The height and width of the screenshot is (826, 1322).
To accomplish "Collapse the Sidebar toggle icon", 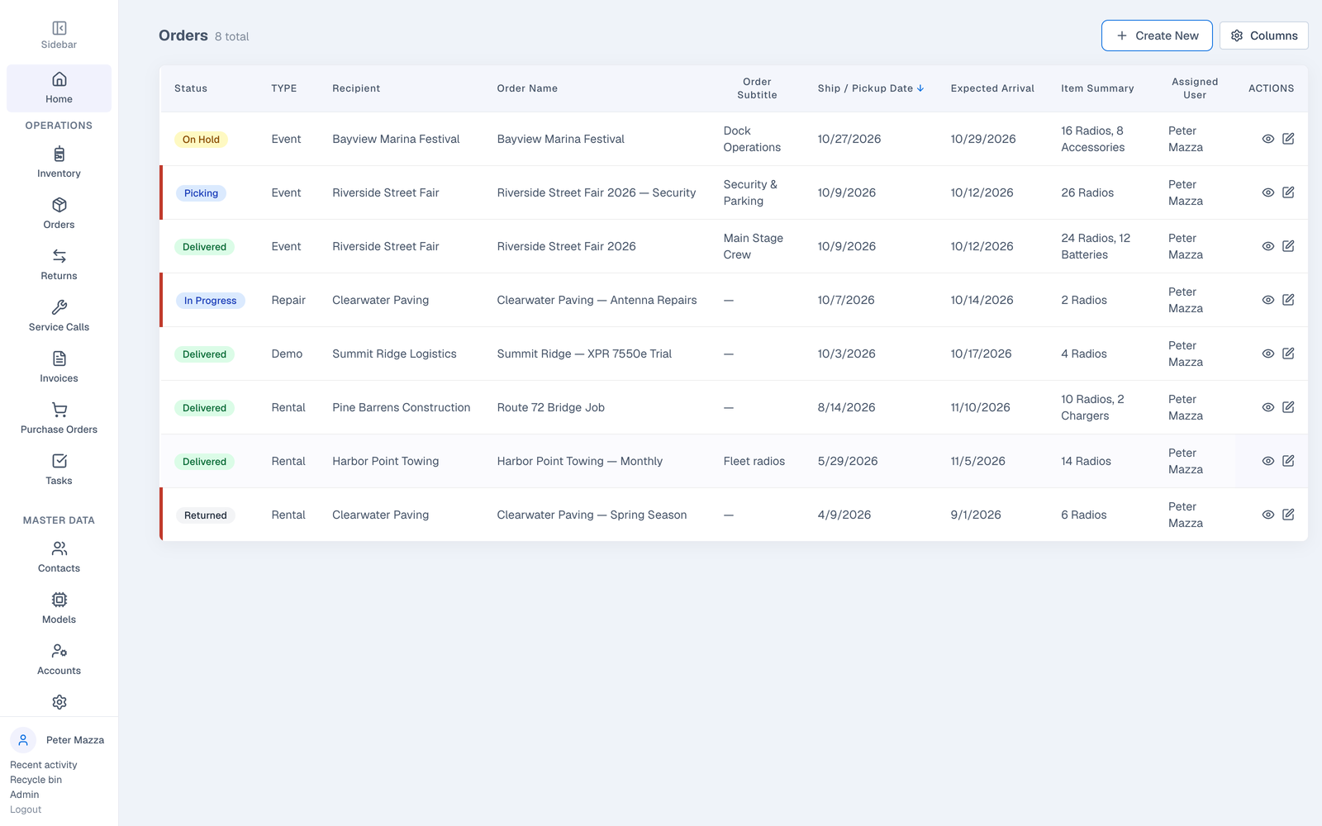I will click(x=59, y=28).
